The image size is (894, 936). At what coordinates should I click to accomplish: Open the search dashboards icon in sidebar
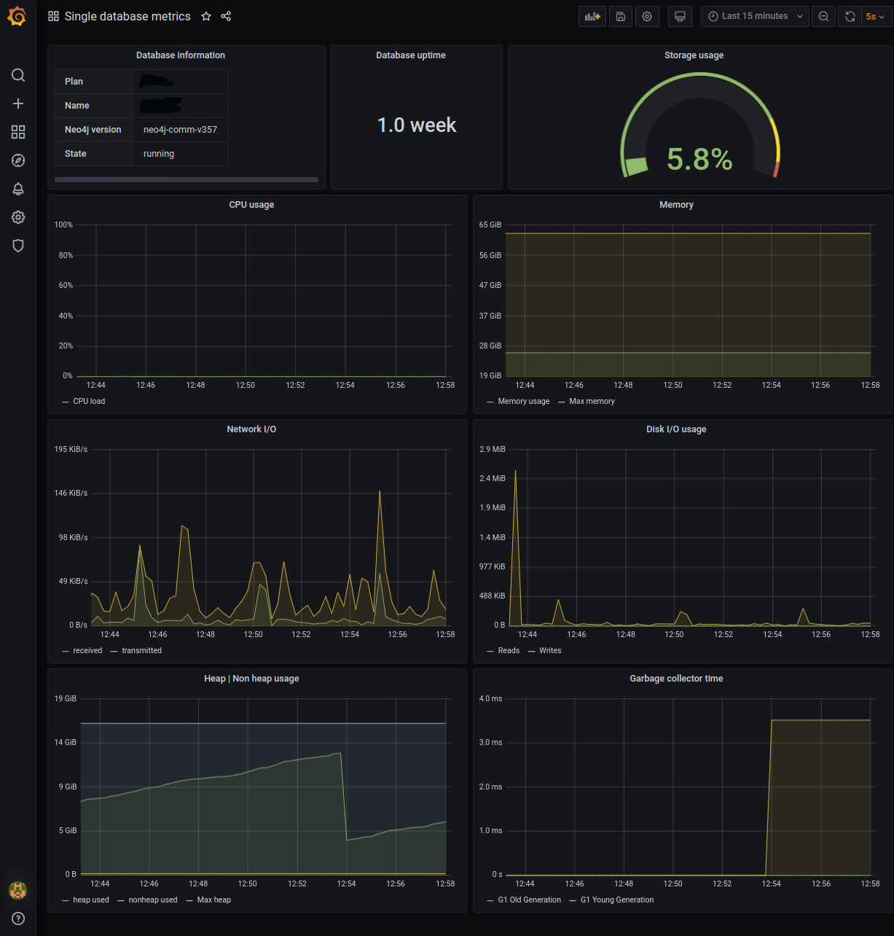(x=18, y=75)
